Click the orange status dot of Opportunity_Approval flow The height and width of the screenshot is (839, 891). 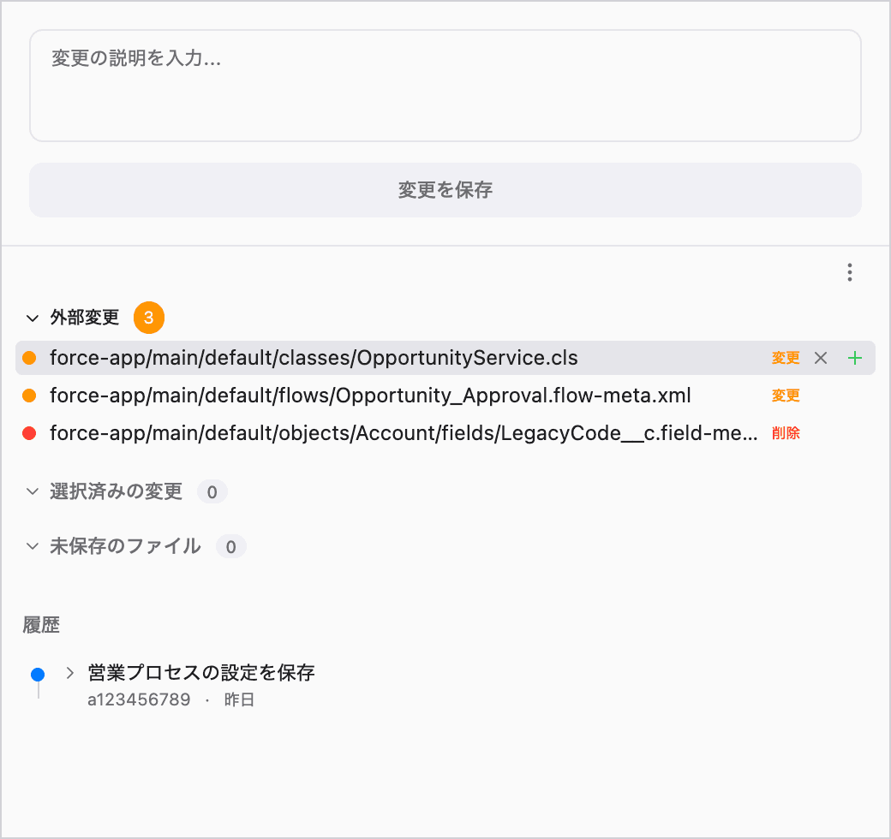29,396
